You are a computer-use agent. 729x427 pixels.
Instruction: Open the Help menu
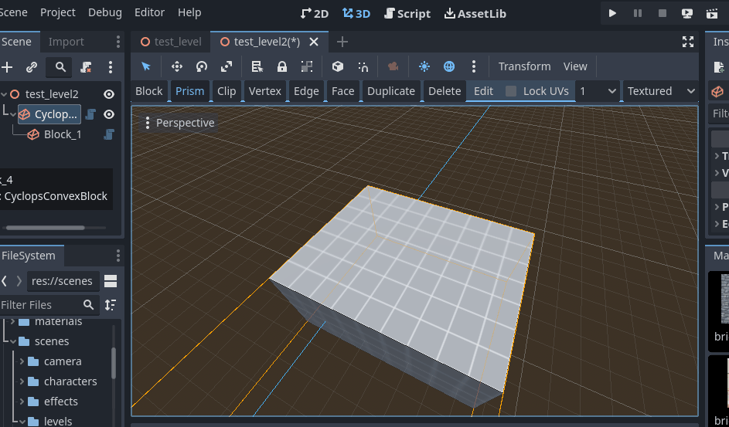tap(189, 12)
